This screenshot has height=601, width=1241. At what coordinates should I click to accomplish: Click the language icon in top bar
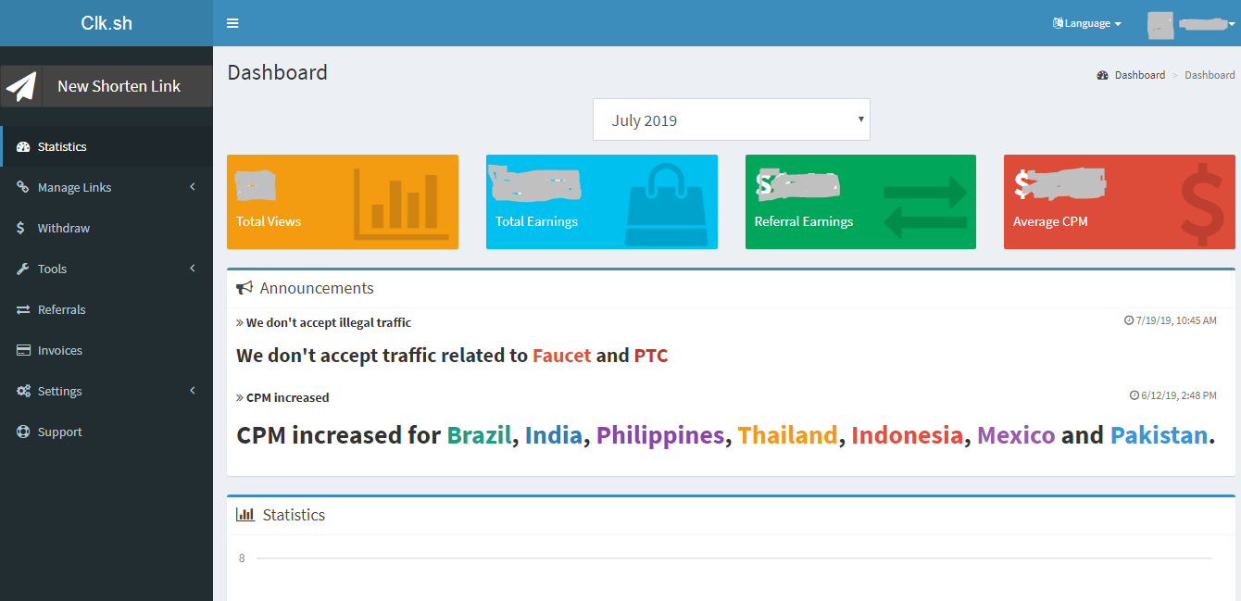coord(1058,23)
